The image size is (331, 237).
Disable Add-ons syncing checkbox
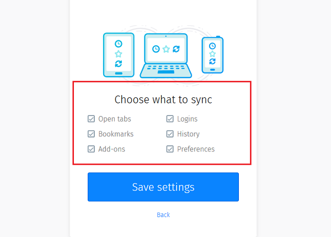click(91, 149)
